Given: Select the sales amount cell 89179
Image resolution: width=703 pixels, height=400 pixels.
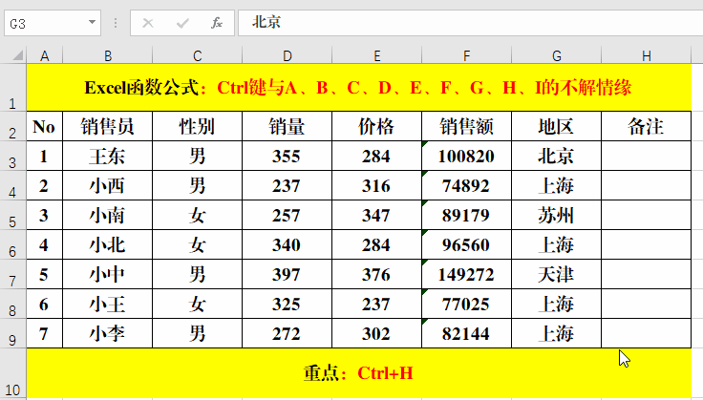Looking at the screenshot, I should [467, 215].
